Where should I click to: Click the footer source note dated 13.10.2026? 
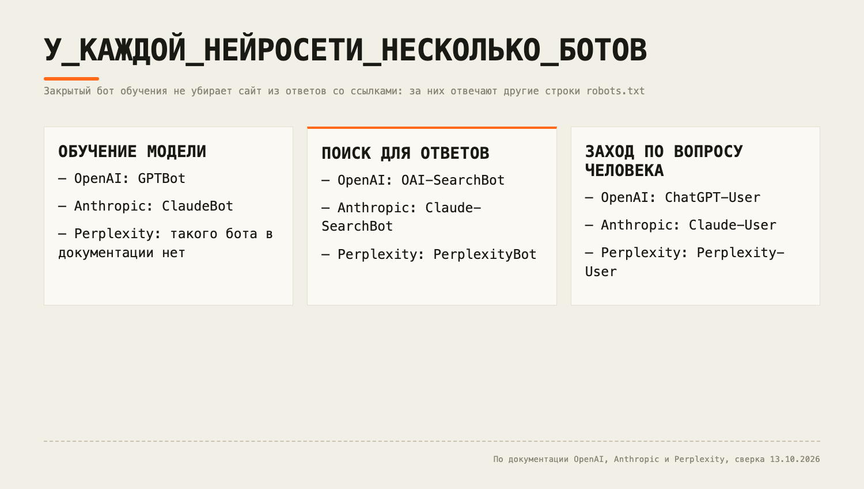657,459
